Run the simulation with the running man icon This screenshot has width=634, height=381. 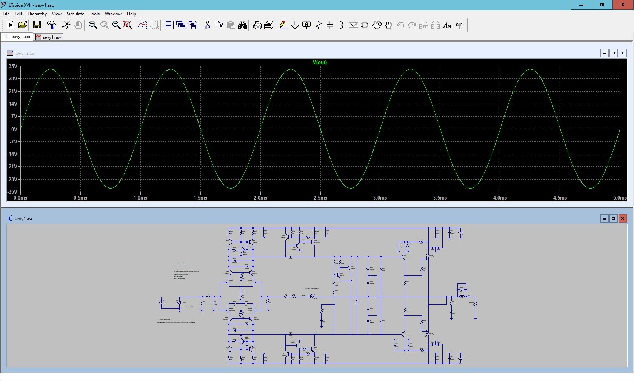66,25
